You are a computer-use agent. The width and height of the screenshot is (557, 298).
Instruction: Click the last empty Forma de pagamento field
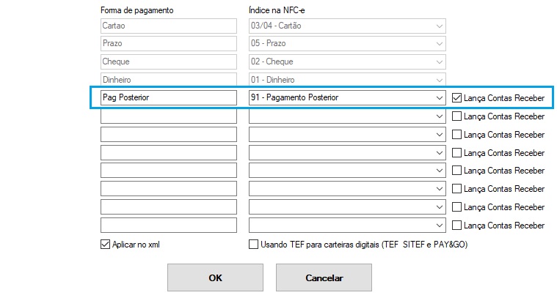pos(168,226)
